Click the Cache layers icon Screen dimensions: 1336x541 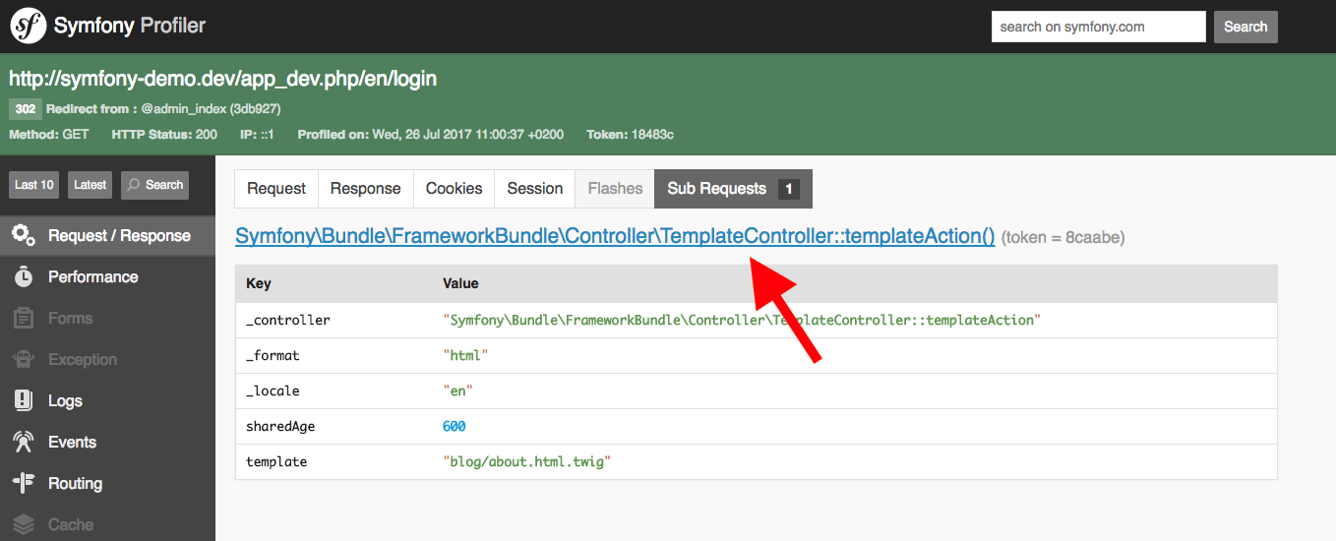coord(24,525)
